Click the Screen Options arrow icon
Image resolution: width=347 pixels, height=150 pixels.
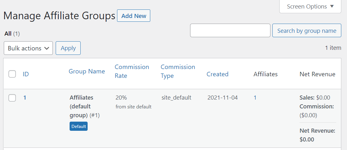(x=332, y=6)
